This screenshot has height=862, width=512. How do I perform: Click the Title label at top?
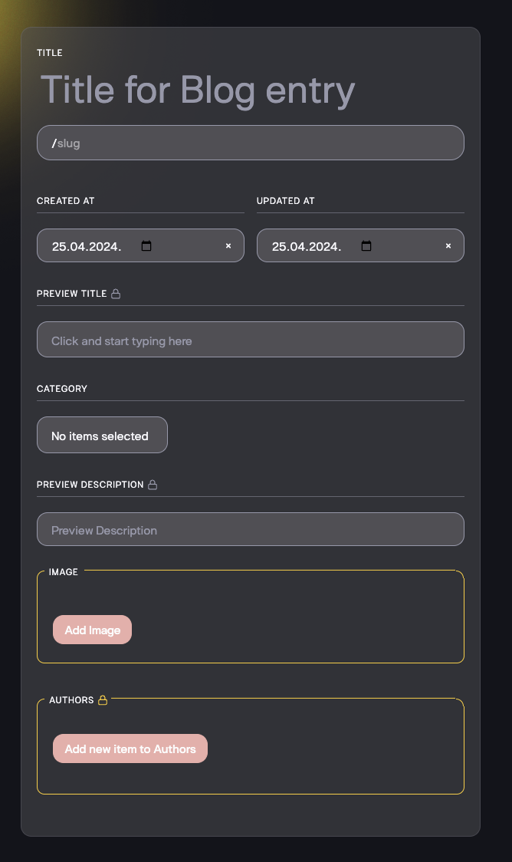point(50,53)
